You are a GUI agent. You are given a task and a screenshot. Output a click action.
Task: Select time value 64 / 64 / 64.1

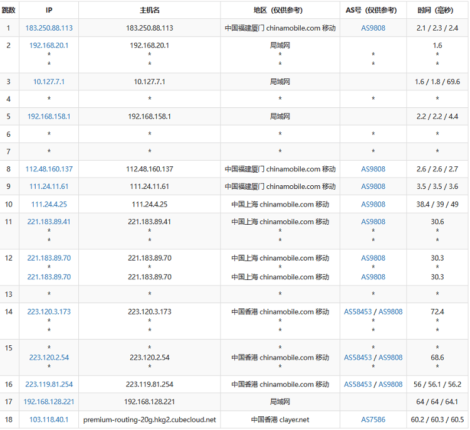click(437, 402)
